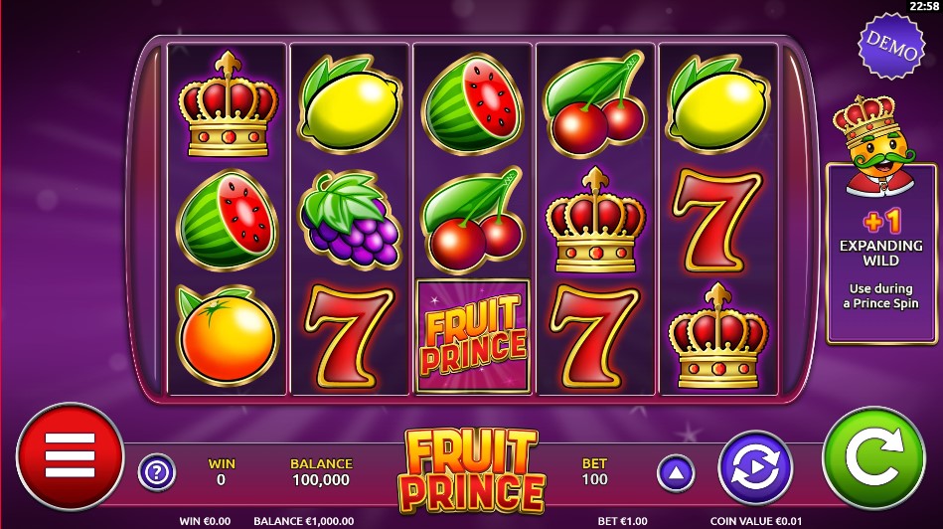This screenshot has height=529, width=943.
Task: Click the DEMO badge
Action: (891, 46)
